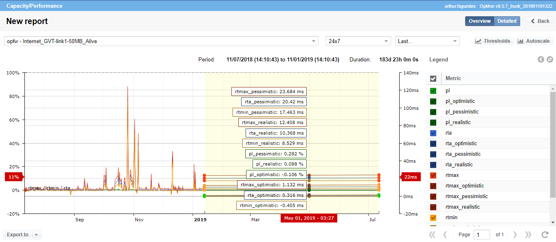Open the Last... range dropdown
Image resolution: width=556 pixels, height=242 pixels.
[427, 41]
